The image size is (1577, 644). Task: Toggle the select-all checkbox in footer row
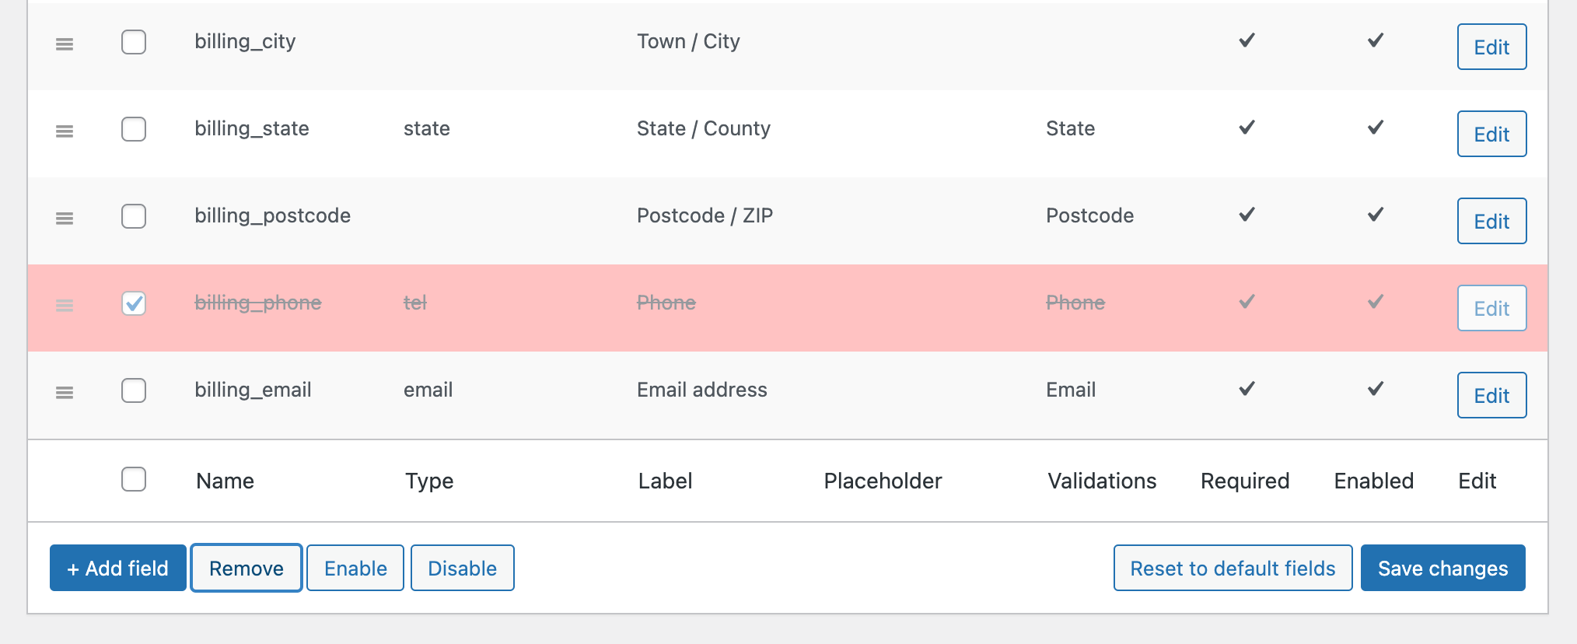133,480
